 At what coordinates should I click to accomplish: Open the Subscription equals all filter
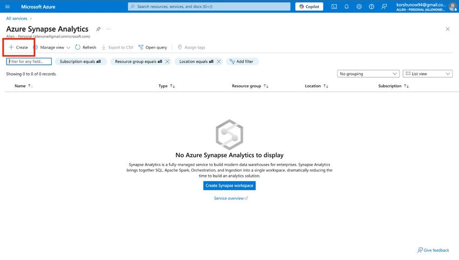[x=80, y=61]
